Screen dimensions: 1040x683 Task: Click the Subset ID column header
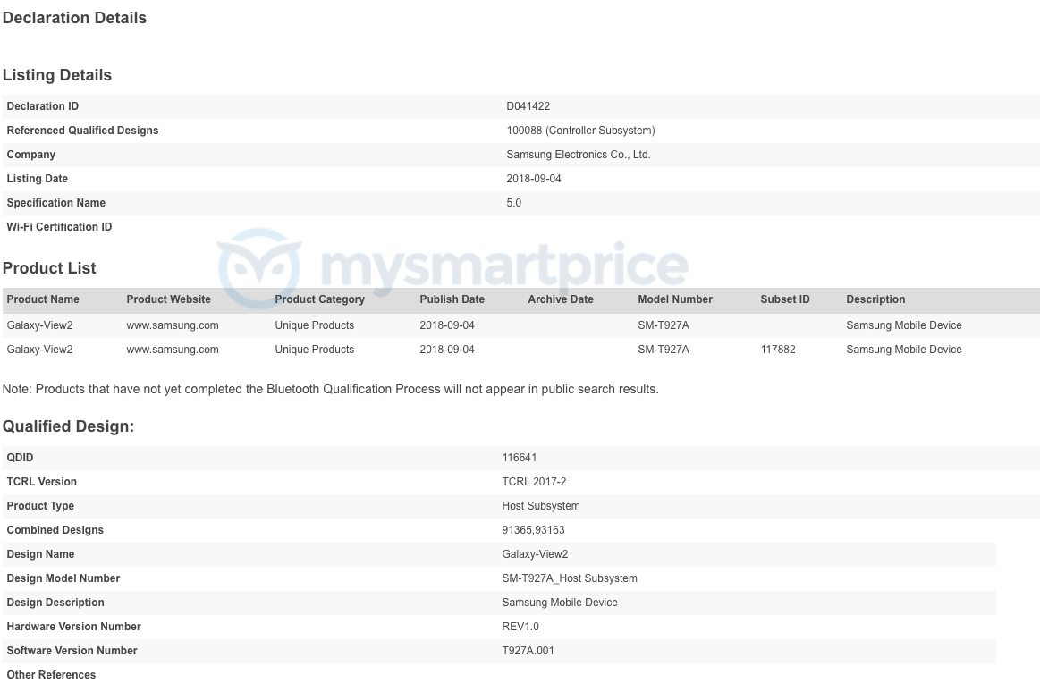coord(785,299)
